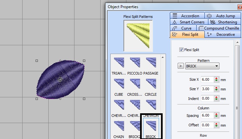Click the Size X spinner arrows
The image size is (242, 139).
tap(217, 79)
